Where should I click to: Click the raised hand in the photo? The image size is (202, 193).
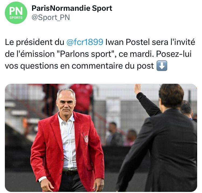137,89
